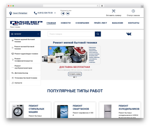
Task: Open the Санкт-Петербург city link
Action: click(x=20, y=13)
